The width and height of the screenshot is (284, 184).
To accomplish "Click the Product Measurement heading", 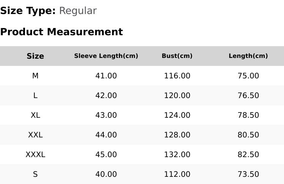I will coord(62,32).
